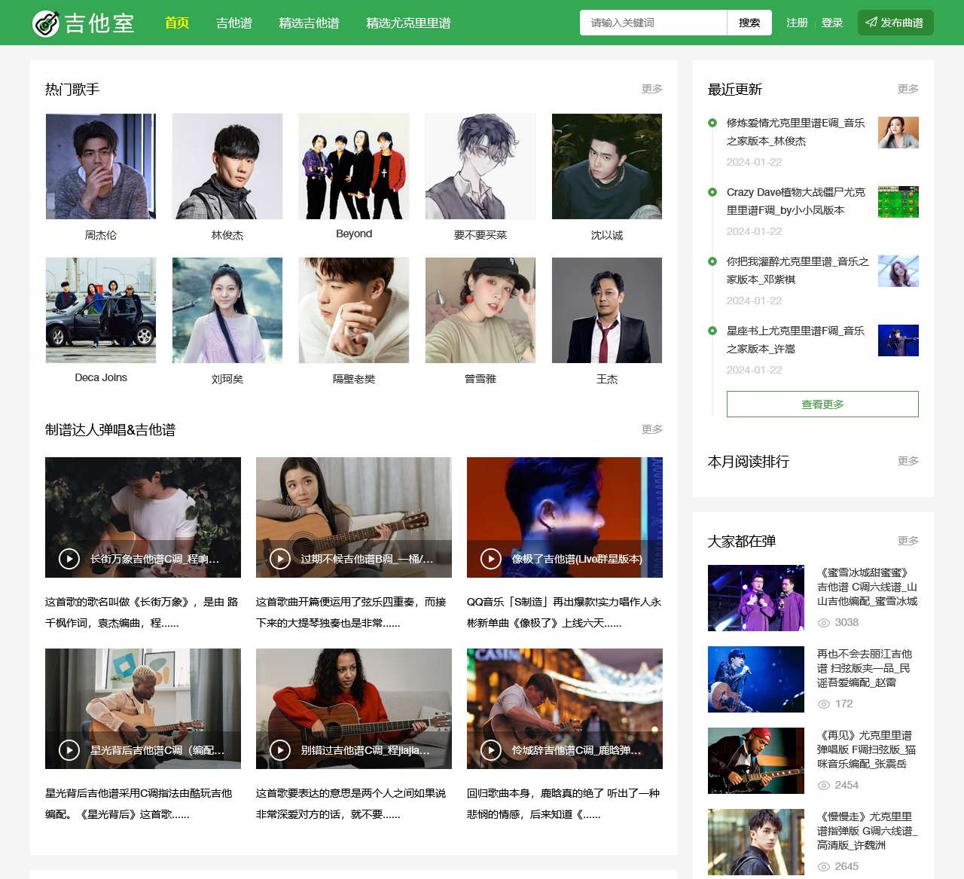Play the 星光背后吉他谱 video
The image size is (964, 879).
(69, 750)
